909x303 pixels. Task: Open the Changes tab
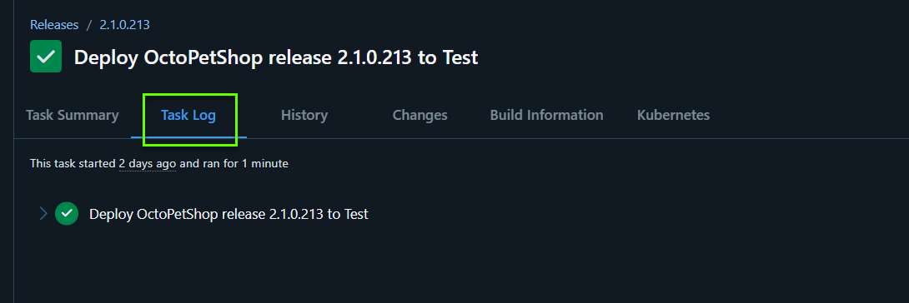point(420,115)
